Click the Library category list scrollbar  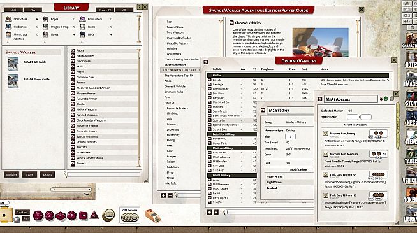[138, 108]
